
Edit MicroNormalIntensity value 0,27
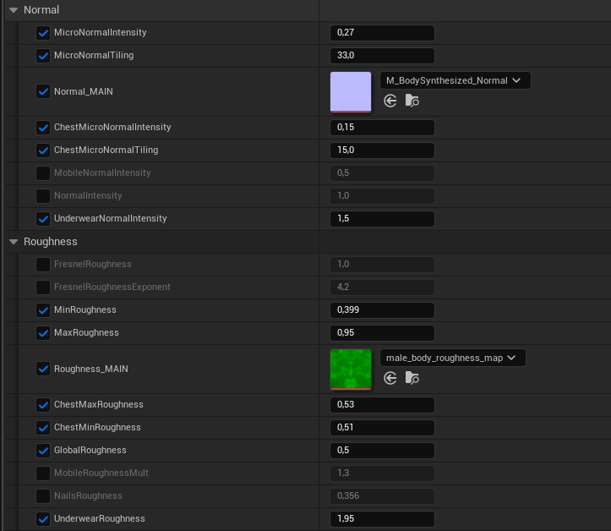(382, 33)
